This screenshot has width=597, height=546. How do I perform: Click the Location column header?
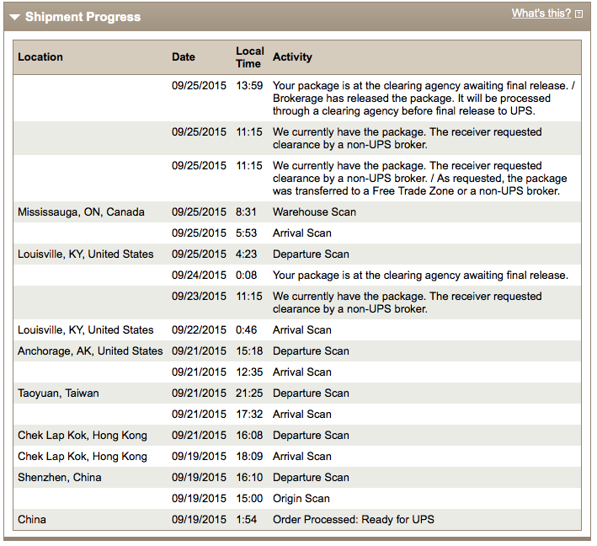[x=40, y=56]
